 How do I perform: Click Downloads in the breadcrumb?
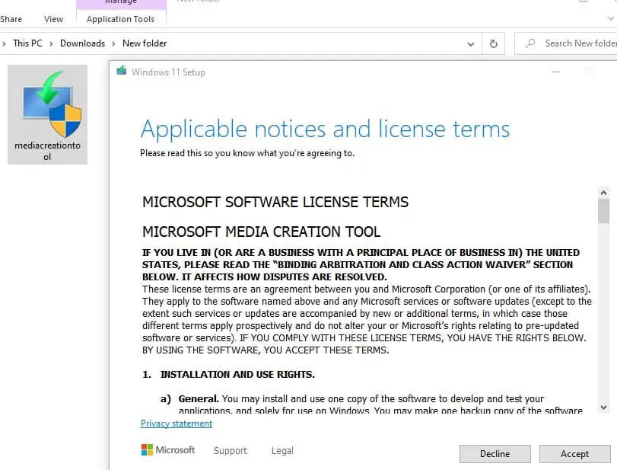tap(83, 43)
